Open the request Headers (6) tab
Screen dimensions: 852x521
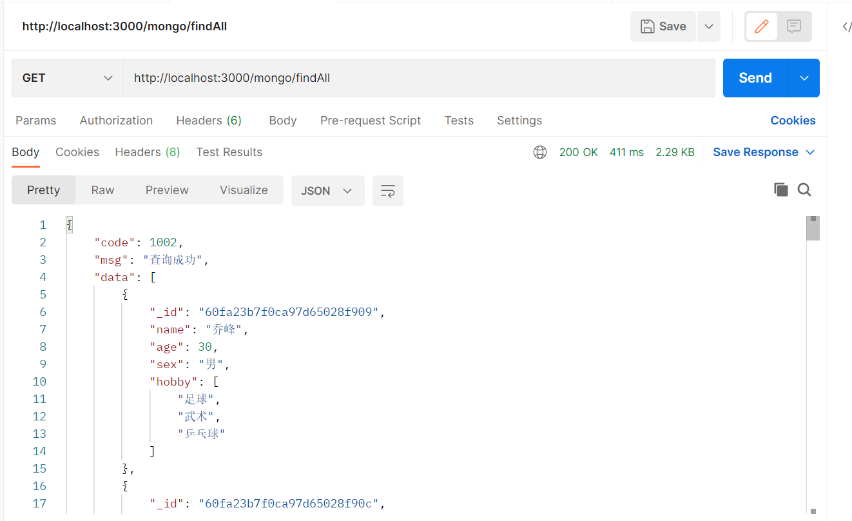click(x=209, y=121)
